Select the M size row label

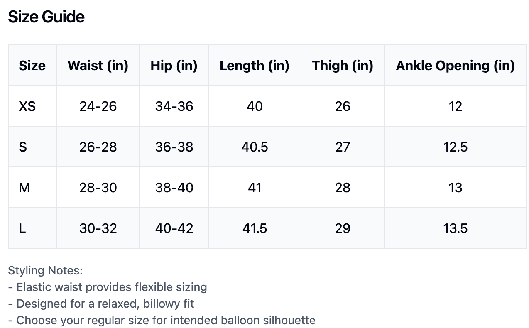24,188
